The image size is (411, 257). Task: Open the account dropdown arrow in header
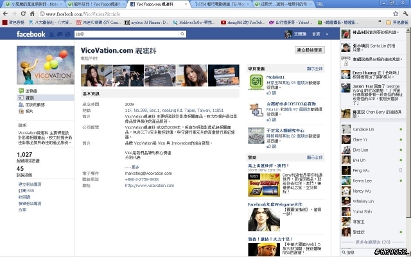point(327,34)
